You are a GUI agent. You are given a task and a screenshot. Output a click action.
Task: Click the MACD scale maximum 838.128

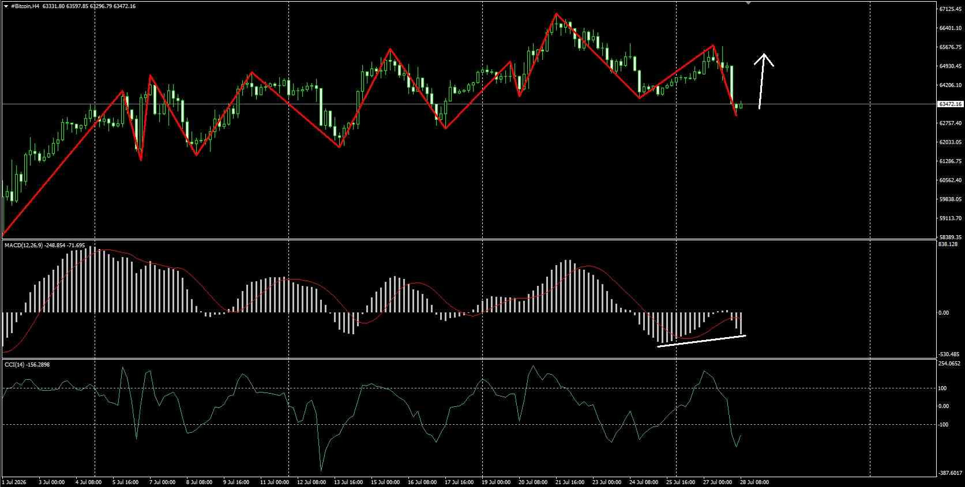click(x=948, y=244)
